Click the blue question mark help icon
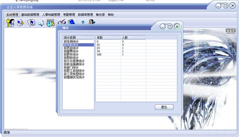The image size is (239, 137). coord(83,22)
